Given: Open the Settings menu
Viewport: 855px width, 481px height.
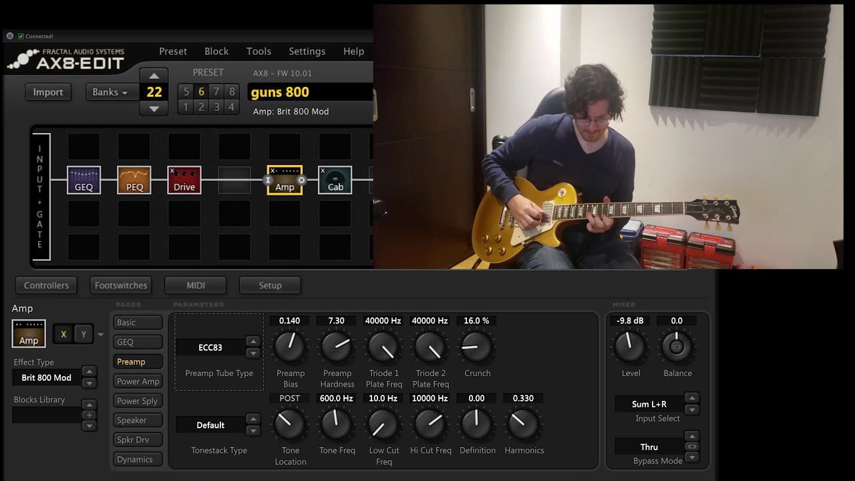Looking at the screenshot, I should [x=307, y=51].
